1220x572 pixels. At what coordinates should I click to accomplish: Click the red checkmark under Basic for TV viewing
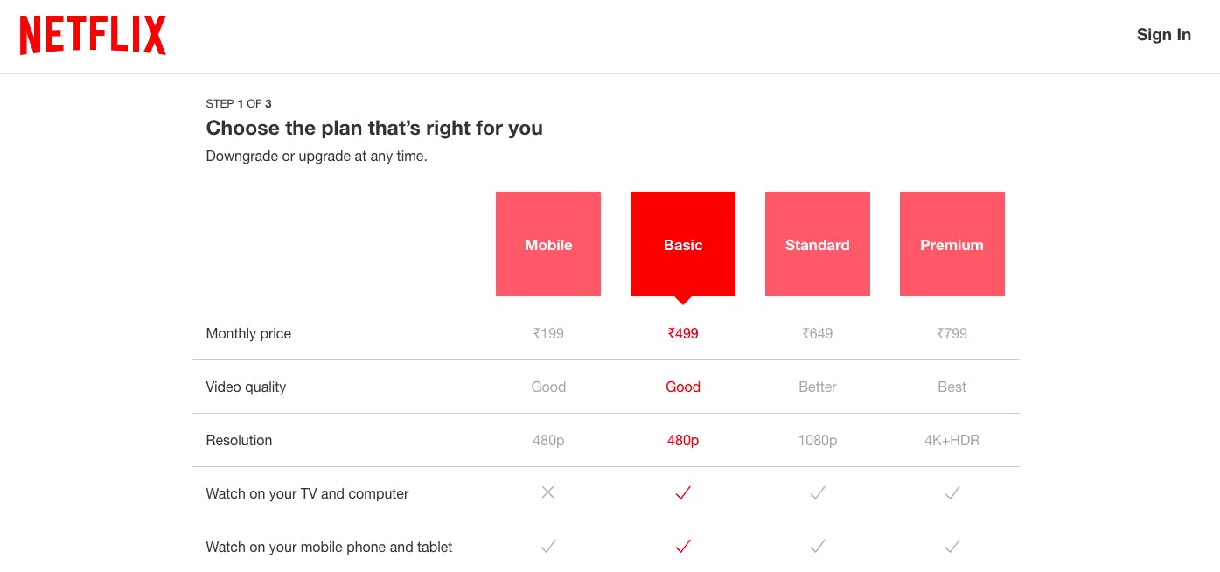pos(683,492)
